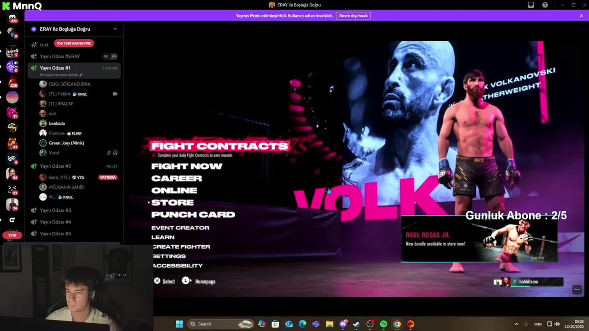Open Microsoft Teams from taskbar
589x331 pixels.
point(316,324)
